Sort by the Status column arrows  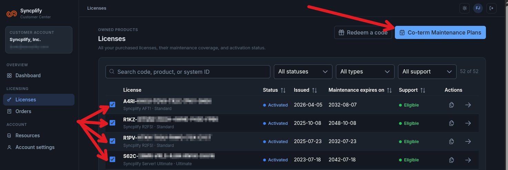[x=283, y=90]
